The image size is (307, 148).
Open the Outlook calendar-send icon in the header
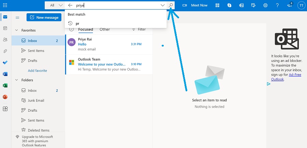click(x=241, y=5)
